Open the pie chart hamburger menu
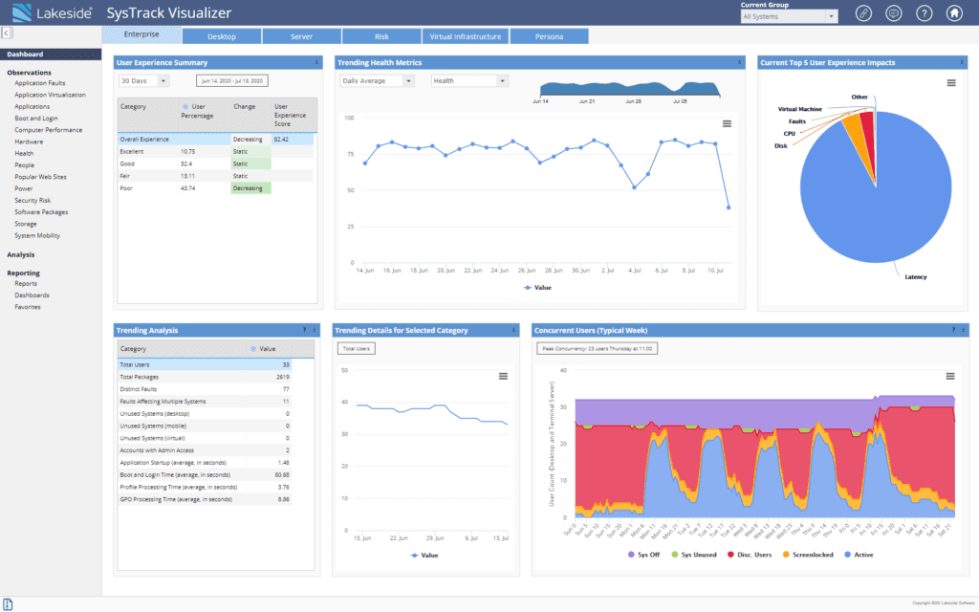 pyautogui.click(x=950, y=83)
